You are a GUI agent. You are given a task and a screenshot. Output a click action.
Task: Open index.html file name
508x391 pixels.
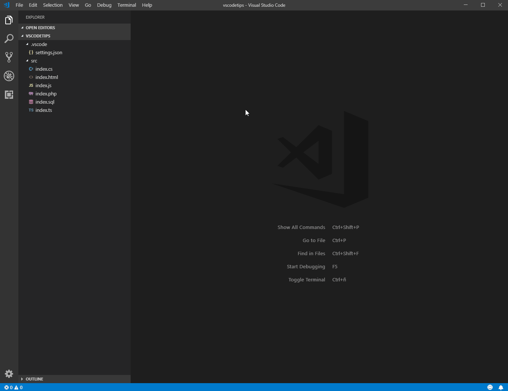(x=47, y=77)
